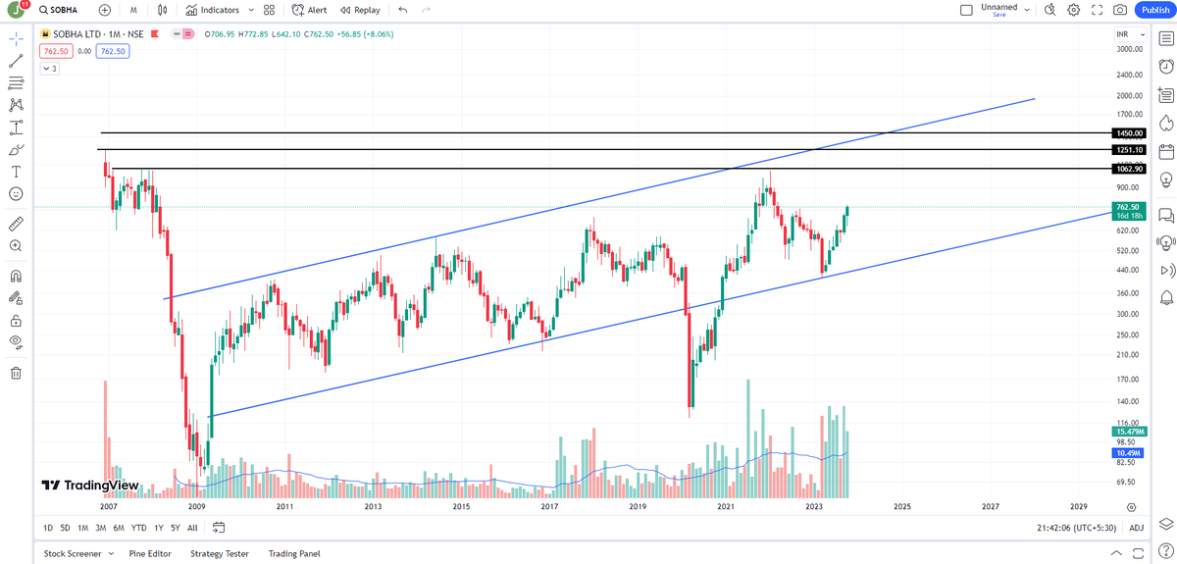Open the emoji icons tool

click(x=16, y=194)
